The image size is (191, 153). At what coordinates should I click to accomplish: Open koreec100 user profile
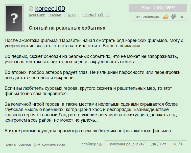[x=50, y=9]
